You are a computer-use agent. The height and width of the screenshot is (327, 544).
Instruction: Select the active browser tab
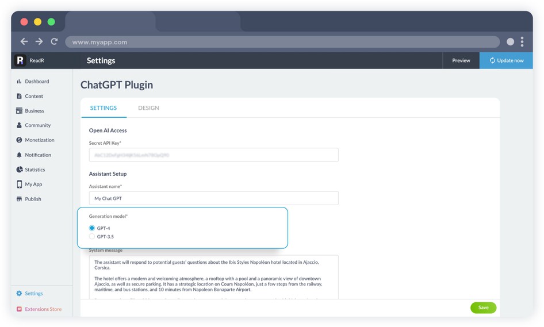pyautogui.click(x=110, y=21)
